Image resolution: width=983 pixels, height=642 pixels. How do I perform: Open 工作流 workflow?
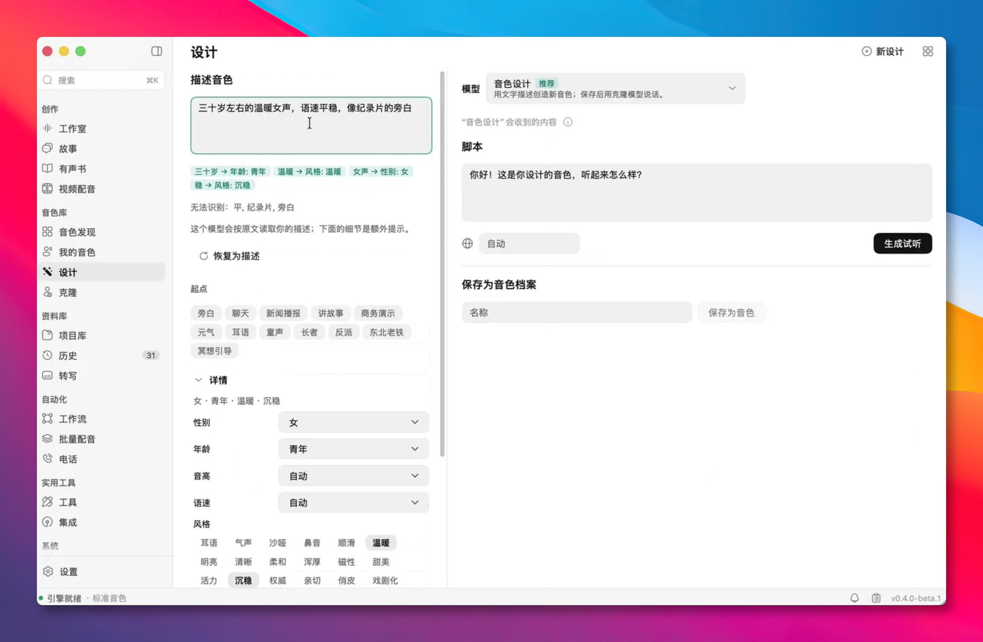[x=72, y=419]
